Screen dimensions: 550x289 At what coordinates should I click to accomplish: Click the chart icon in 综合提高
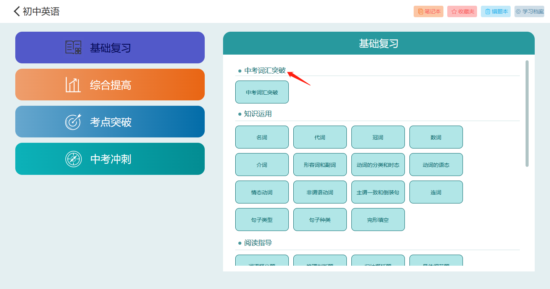click(x=73, y=85)
